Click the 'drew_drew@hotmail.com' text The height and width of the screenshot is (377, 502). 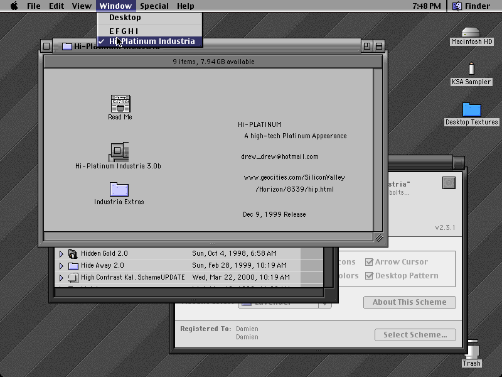280,156
